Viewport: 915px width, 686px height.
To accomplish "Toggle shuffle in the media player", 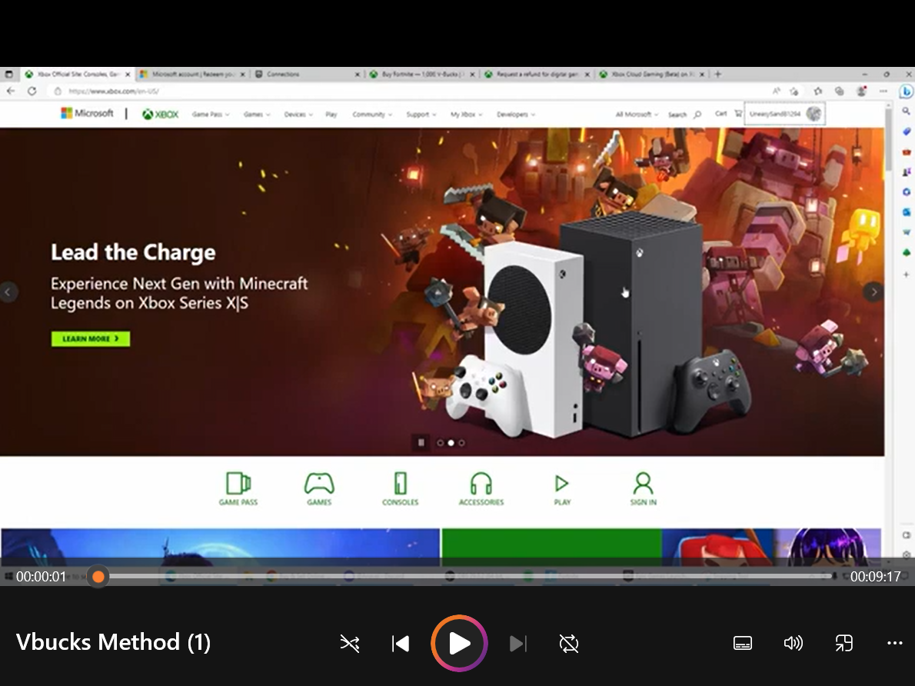I will [x=350, y=644].
